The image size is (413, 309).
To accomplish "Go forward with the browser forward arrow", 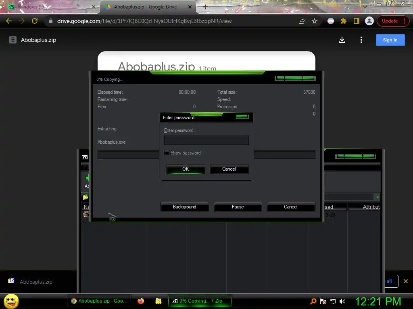I will (22, 21).
